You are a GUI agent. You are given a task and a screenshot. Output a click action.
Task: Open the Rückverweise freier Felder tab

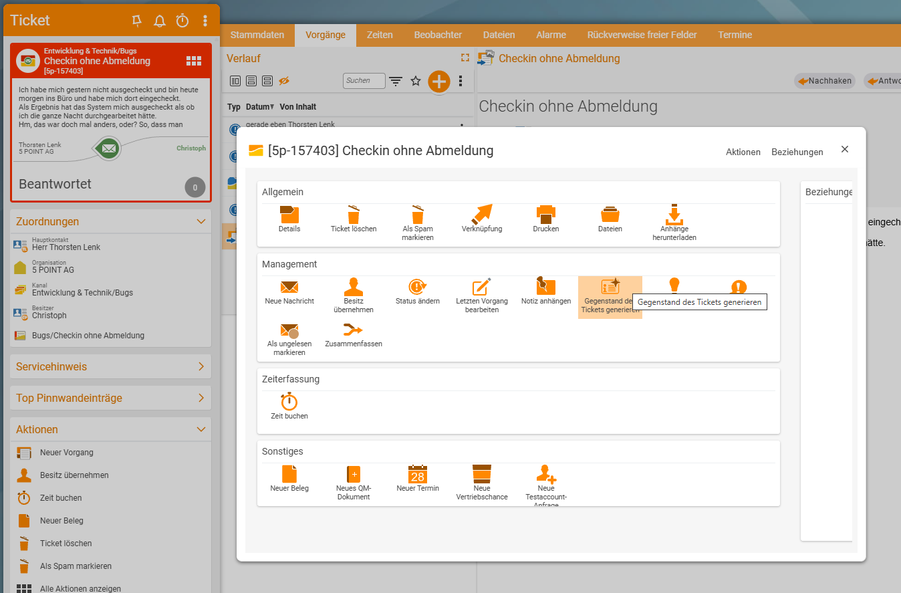[642, 35]
